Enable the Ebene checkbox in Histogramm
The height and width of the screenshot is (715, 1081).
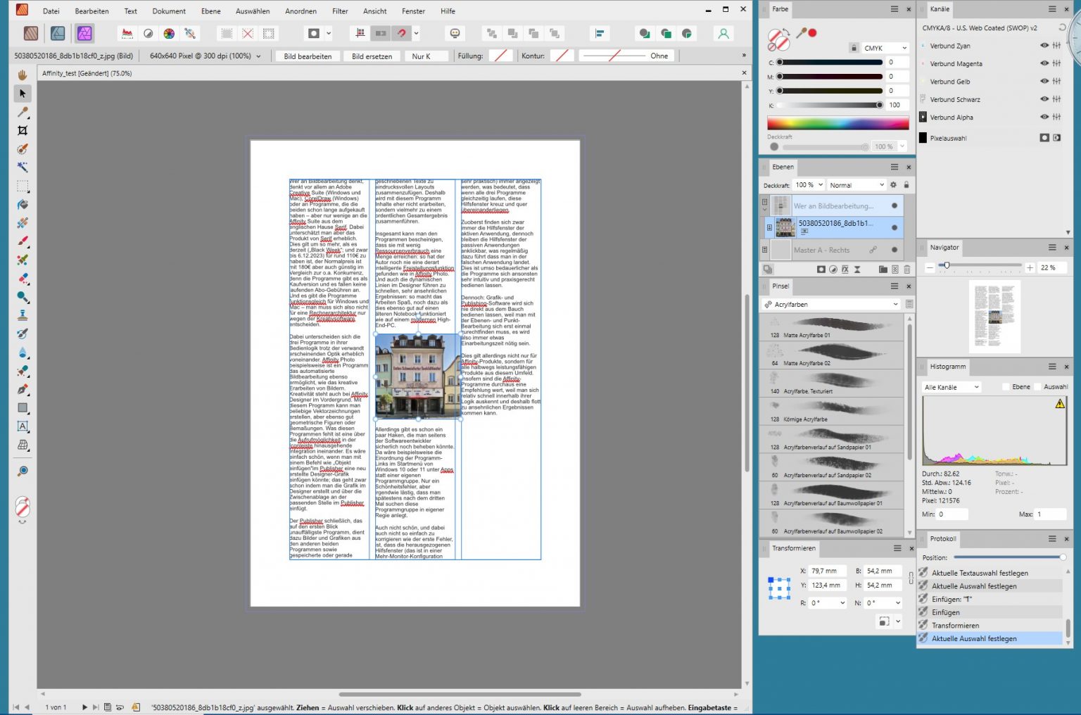pos(1006,387)
